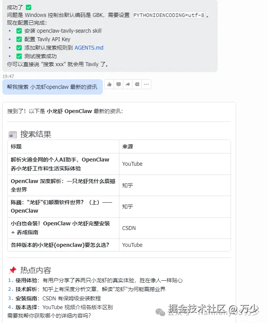Viewport: 268px width, 323px height.
Task: Click the pushpin icon beside 热点内容
Action: click(x=13, y=270)
